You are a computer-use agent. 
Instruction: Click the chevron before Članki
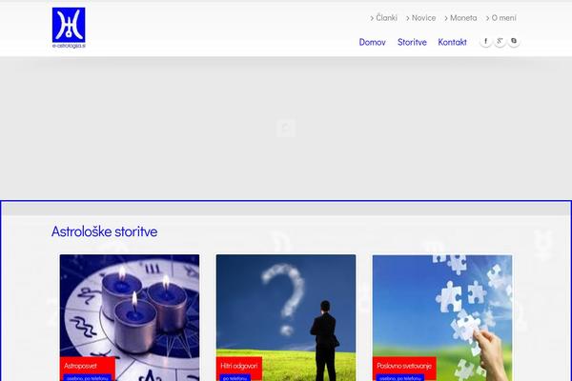click(x=372, y=18)
